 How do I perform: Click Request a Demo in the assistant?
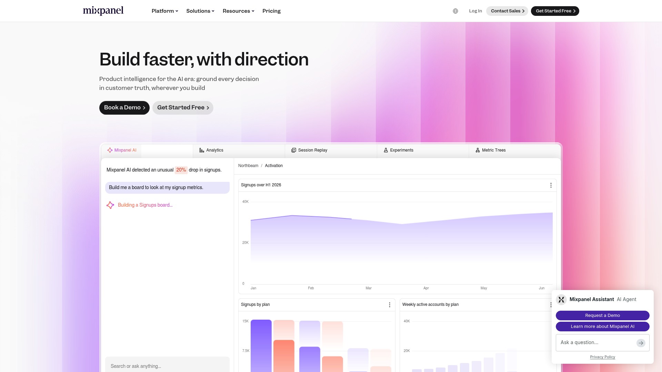(x=603, y=316)
